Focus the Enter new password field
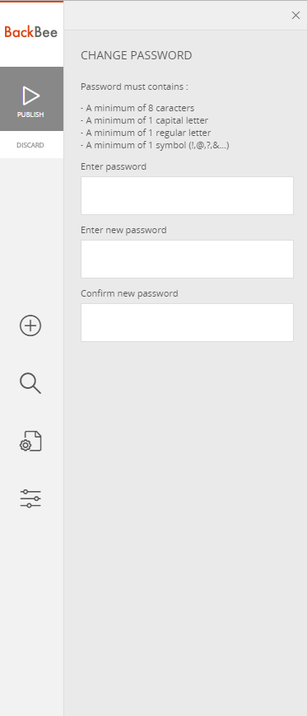This screenshot has height=716, width=307. click(x=187, y=259)
